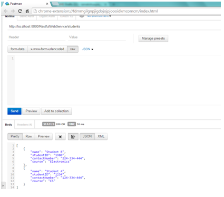The width and height of the screenshot is (224, 197).
Task: Click the browser home icon
Action: pyautogui.click(x=27, y=11)
